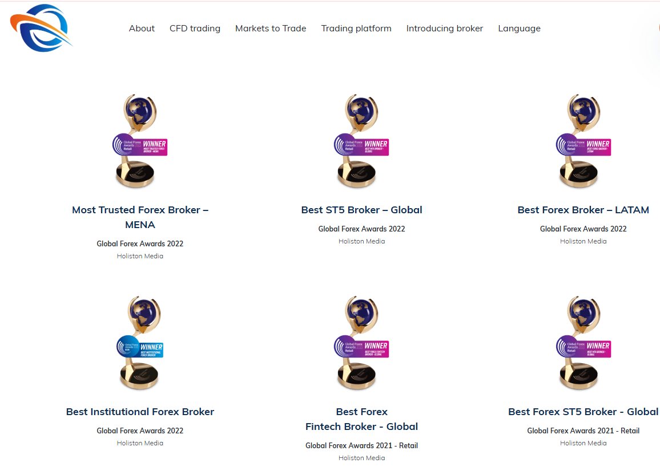660x471 pixels.
Task: Click the Best Forex Broker LATAM trophy
Action: click(583, 141)
